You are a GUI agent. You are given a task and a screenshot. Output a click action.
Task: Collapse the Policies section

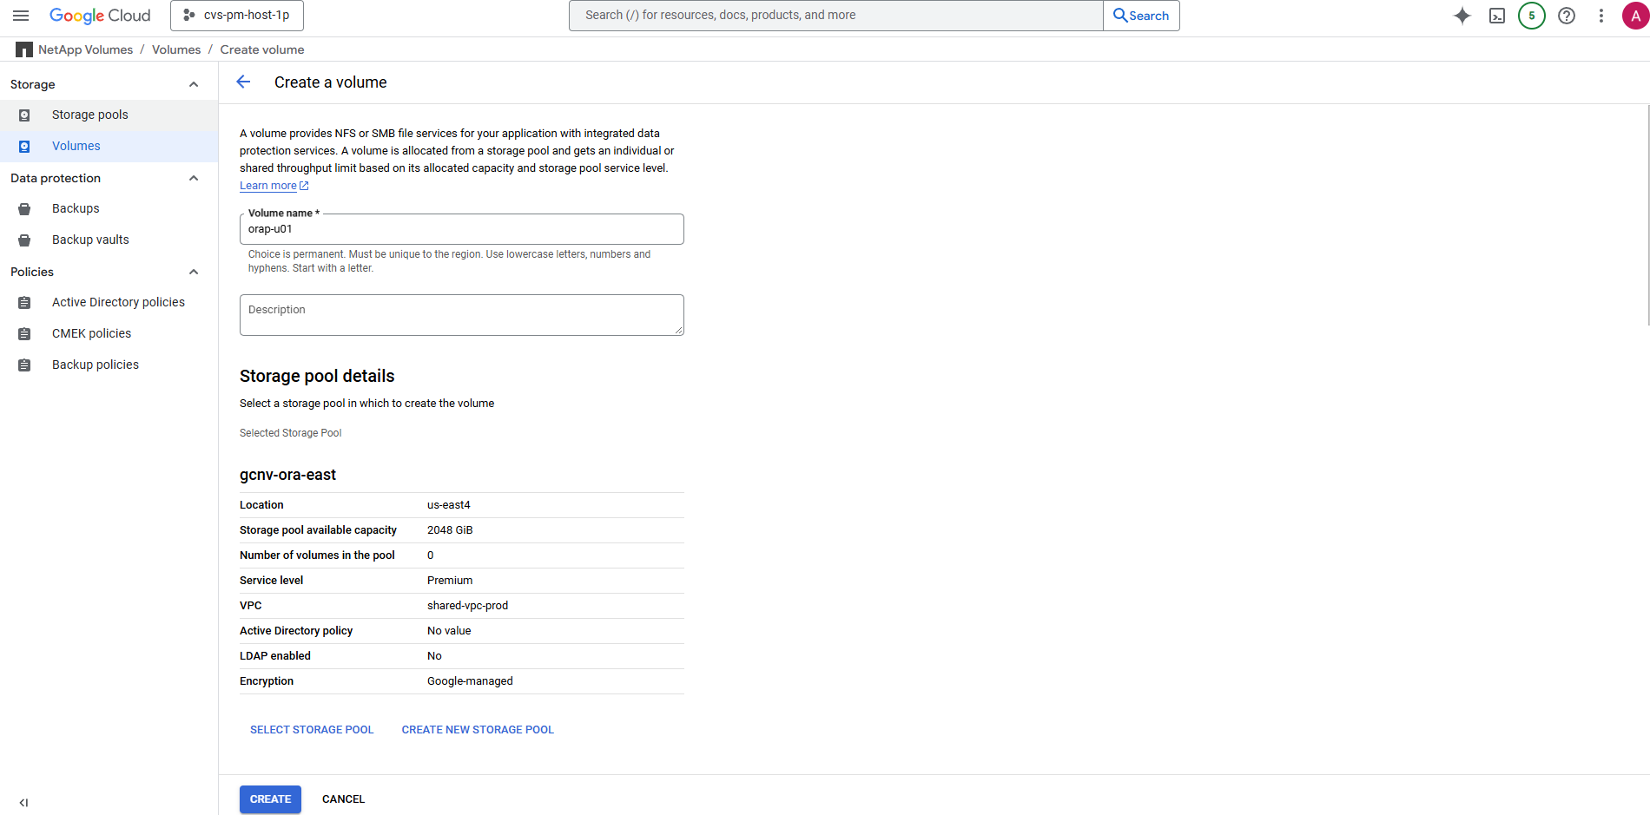(194, 272)
